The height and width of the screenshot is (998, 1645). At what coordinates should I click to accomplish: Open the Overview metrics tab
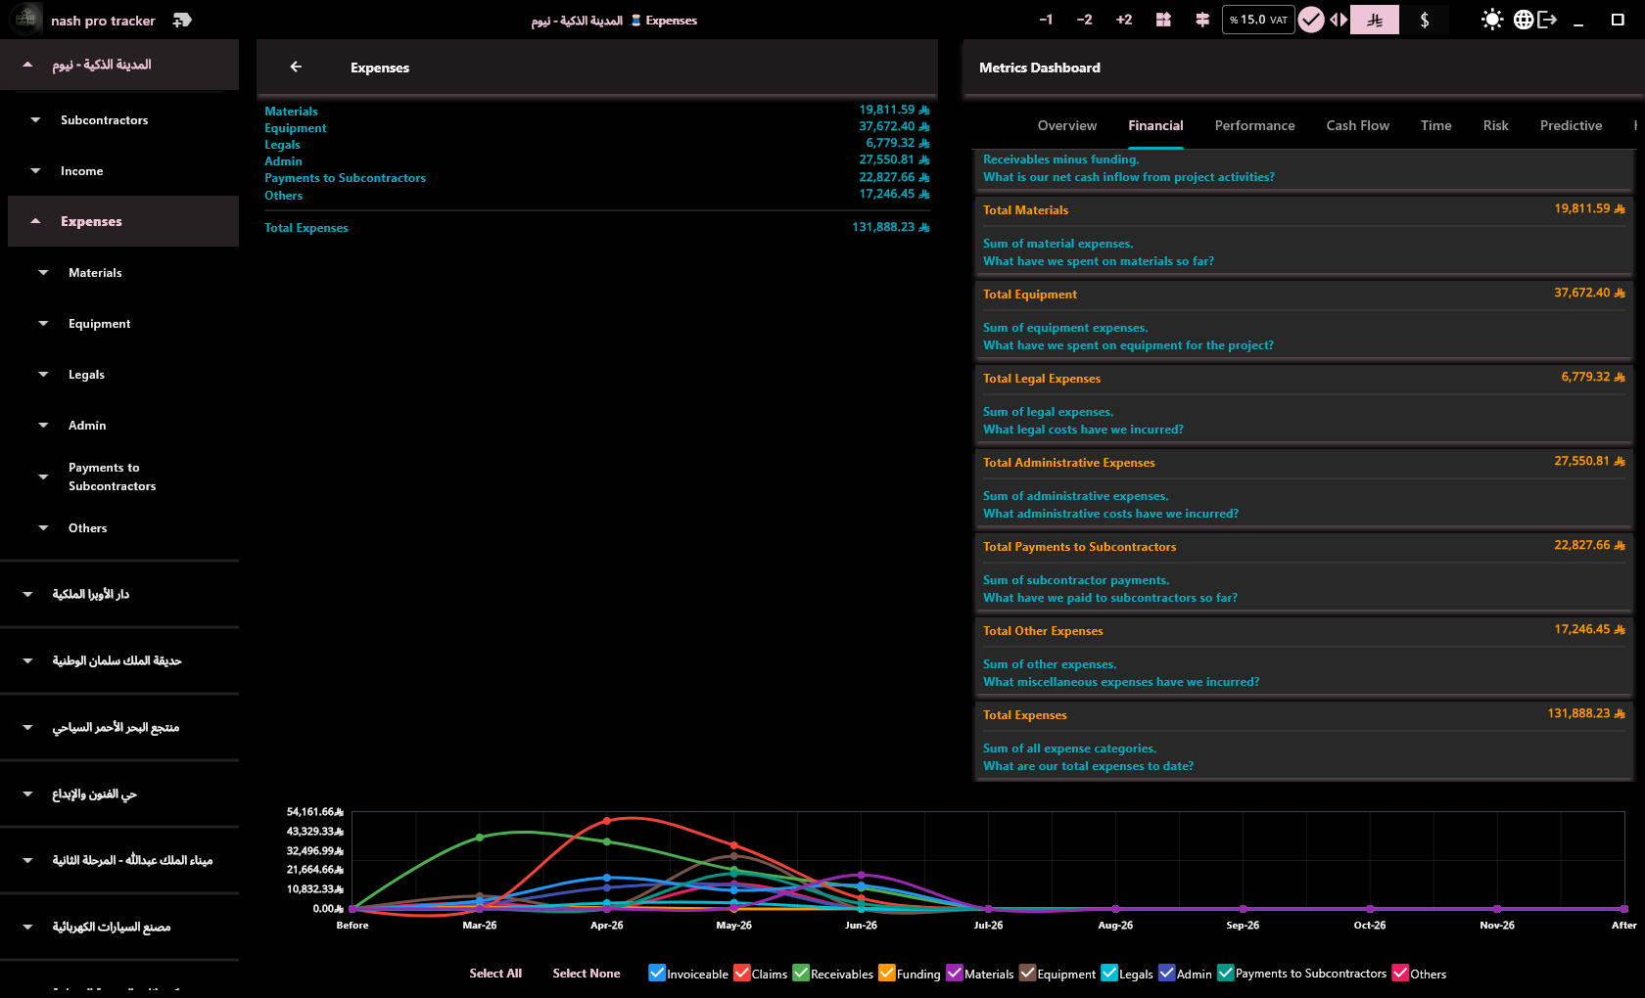point(1067,125)
